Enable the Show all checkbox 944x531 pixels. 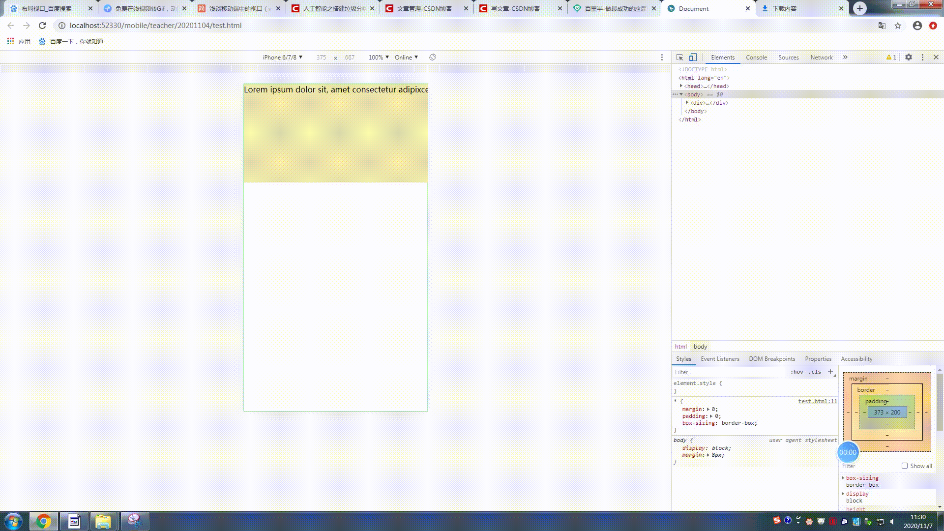tap(905, 466)
